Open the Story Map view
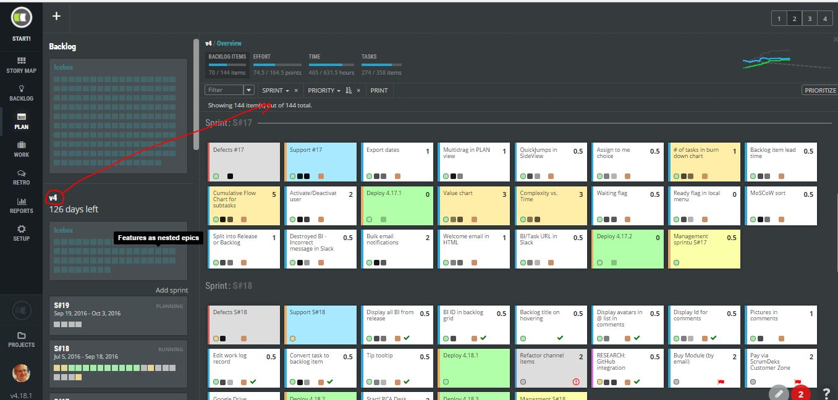The height and width of the screenshot is (400, 838). tap(21, 65)
